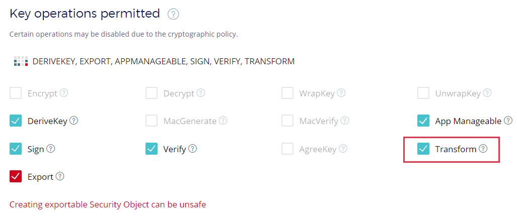
Task: Click the help icon beside Export
Action: coord(60,176)
